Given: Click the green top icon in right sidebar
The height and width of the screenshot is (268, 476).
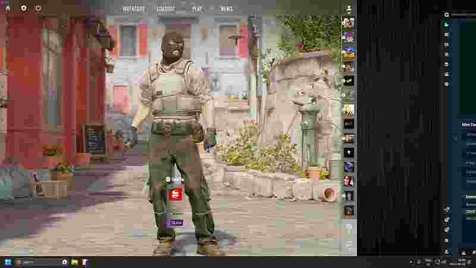Looking at the screenshot, I should [x=447, y=24].
